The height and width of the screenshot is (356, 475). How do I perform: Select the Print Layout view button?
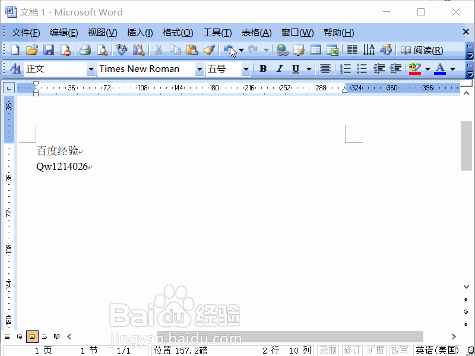(x=32, y=336)
